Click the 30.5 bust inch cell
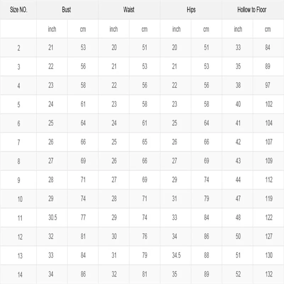The image size is (284, 284). click(x=53, y=218)
